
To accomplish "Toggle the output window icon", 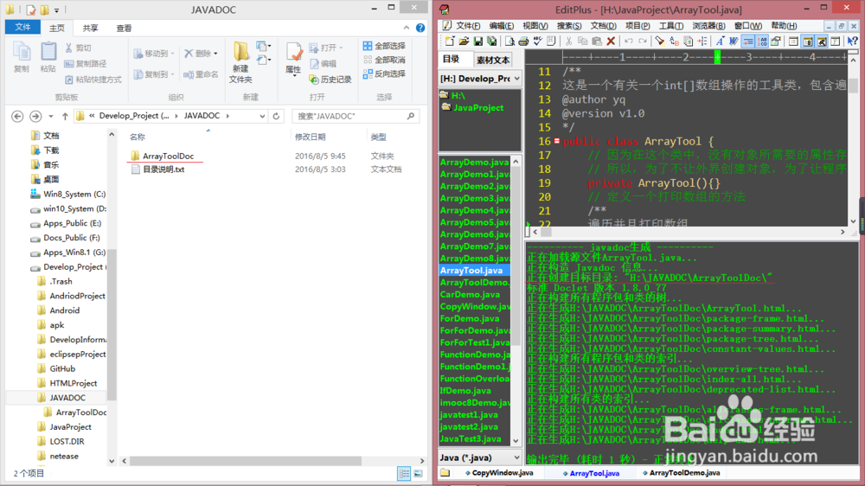I will (822, 42).
